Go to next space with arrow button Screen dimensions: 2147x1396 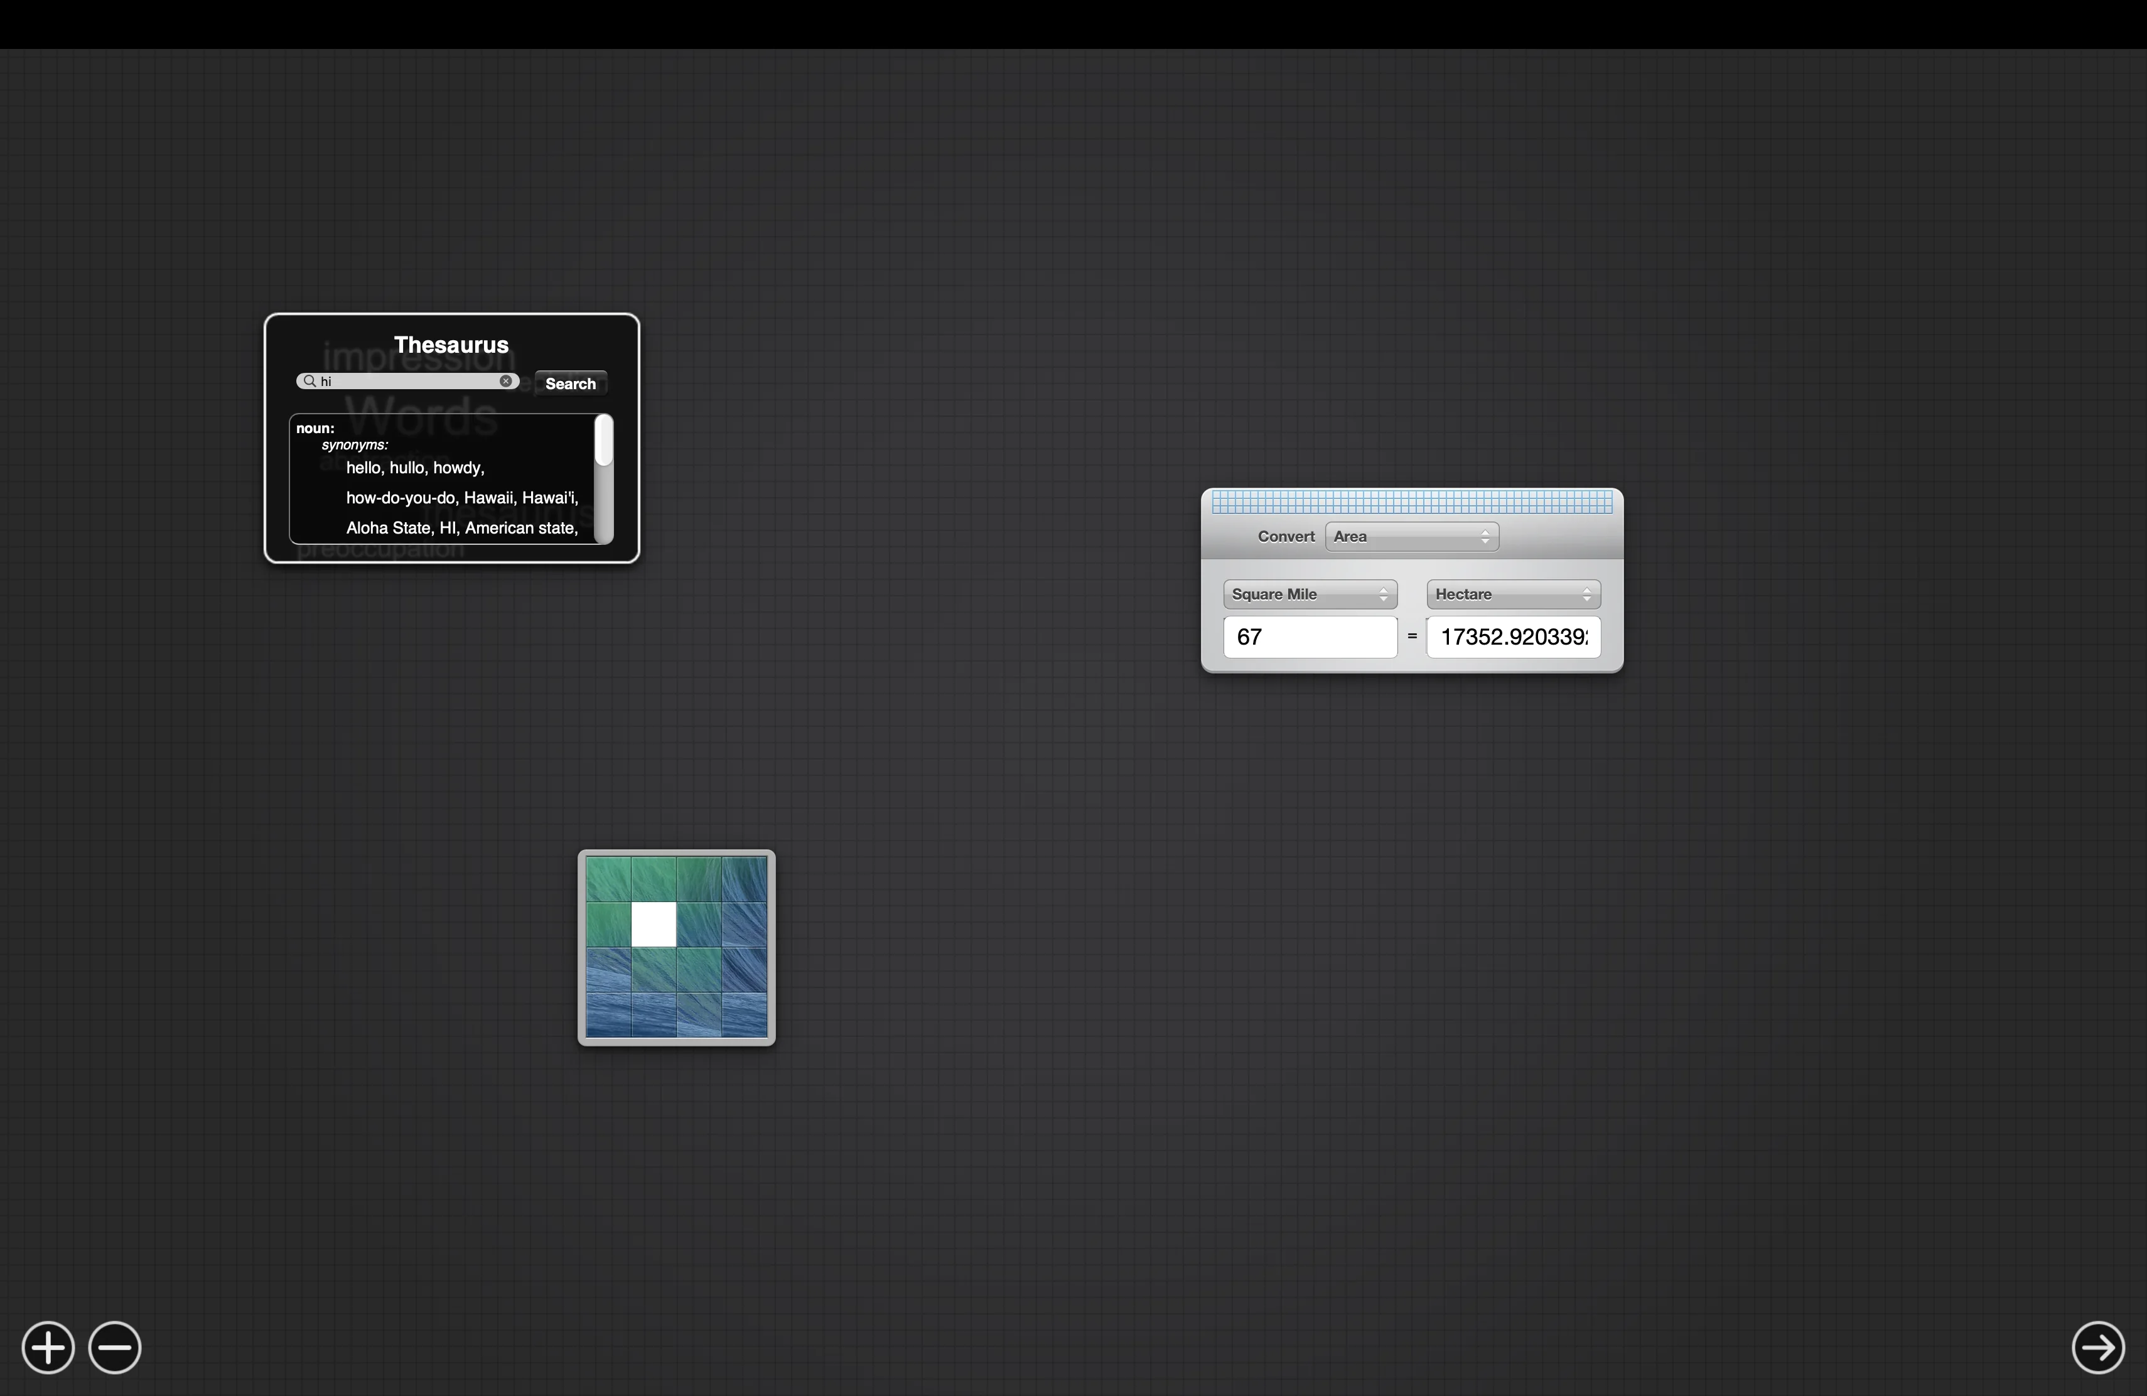click(x=2097, y=1347)
